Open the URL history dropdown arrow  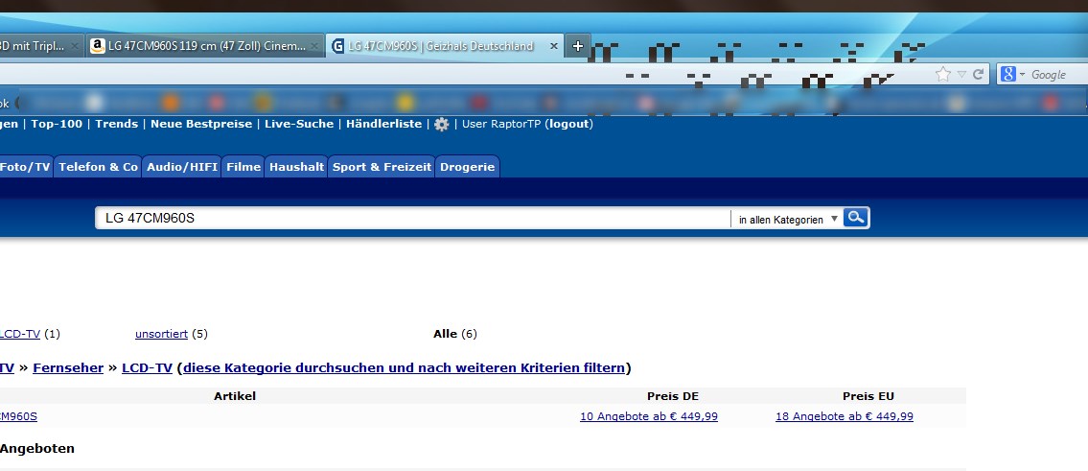pos(961,74)
